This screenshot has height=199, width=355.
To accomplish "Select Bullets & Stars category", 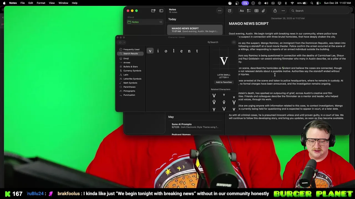I will pyautogui.click(x=130, y=67).
